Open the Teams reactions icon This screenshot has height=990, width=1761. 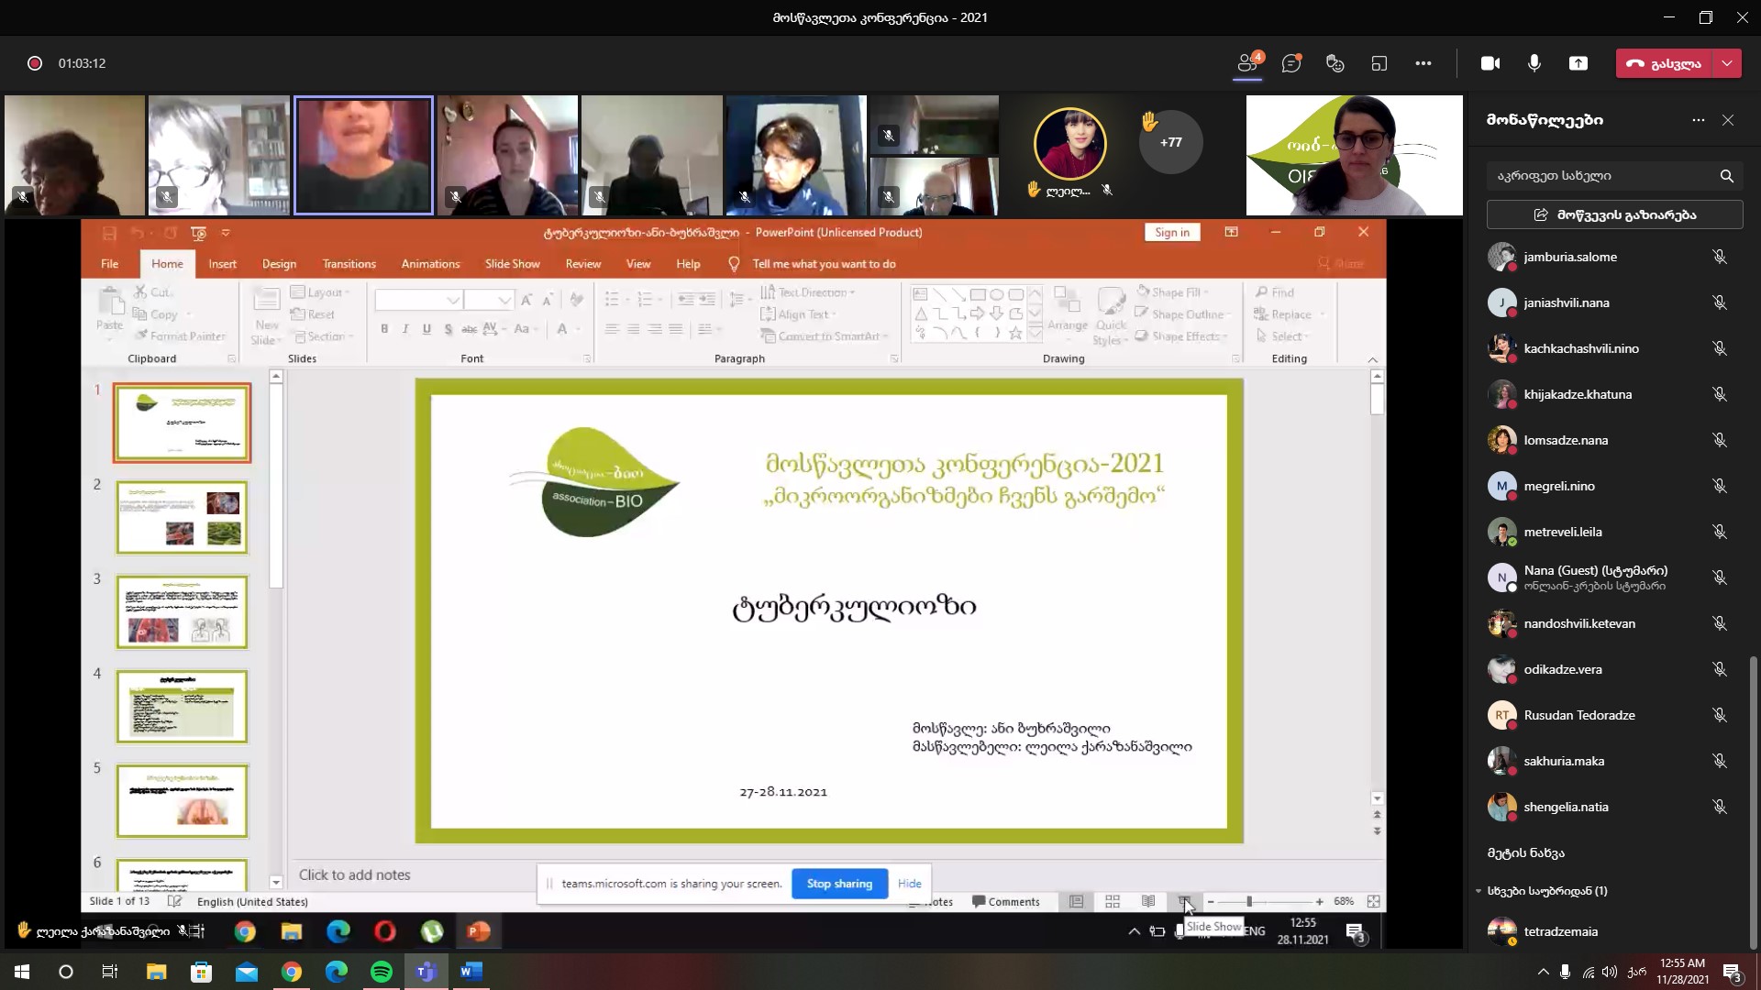[x=1335, y=63]
